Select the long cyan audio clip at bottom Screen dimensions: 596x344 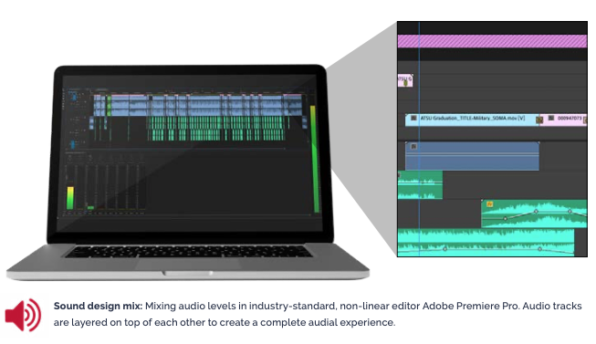[486, 242]
